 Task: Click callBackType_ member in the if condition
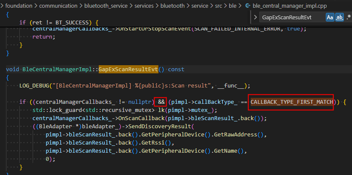(x=216, y=102)
